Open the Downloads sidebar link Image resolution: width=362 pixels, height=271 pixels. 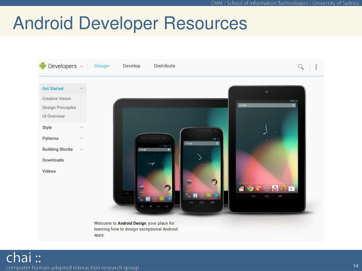point(53,160)
